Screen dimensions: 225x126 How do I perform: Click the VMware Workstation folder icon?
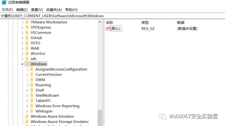tap(27, 22)
